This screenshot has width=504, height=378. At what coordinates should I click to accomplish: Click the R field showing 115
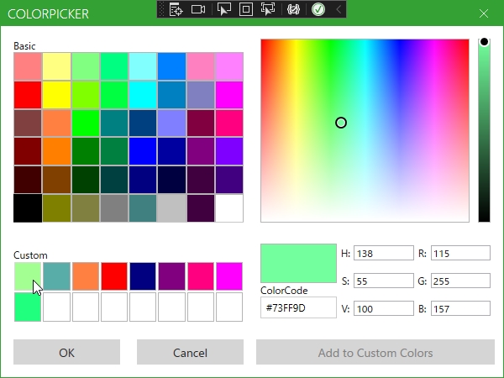[460, 254]
